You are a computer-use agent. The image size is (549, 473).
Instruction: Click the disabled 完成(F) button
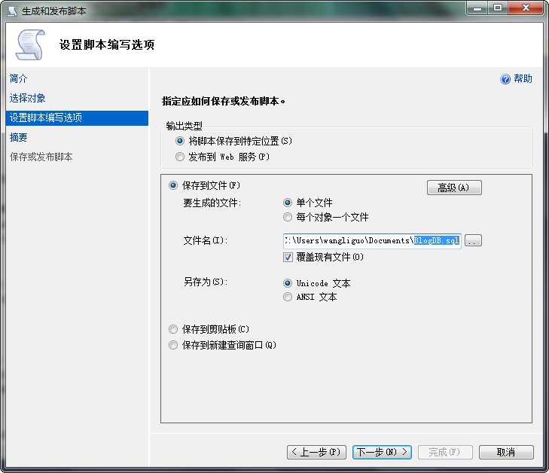[x=445, y=452]
